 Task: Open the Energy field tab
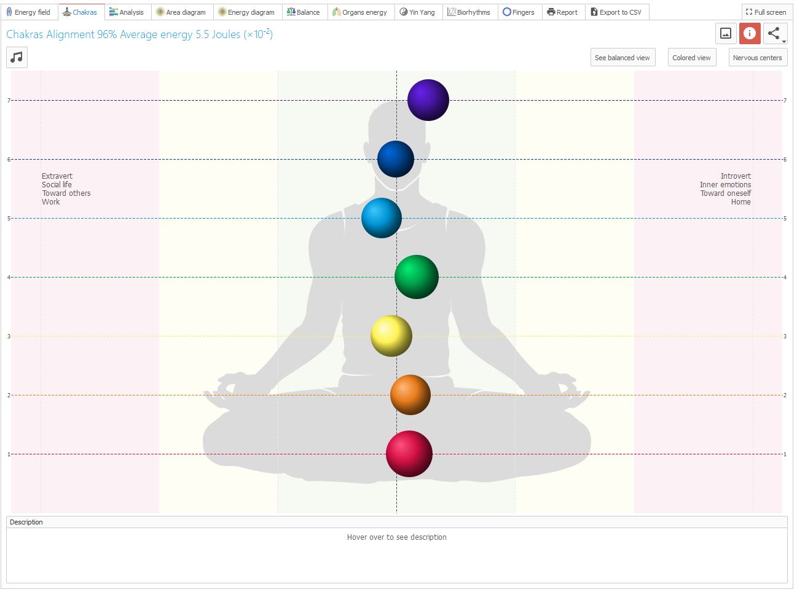point(28,12)
